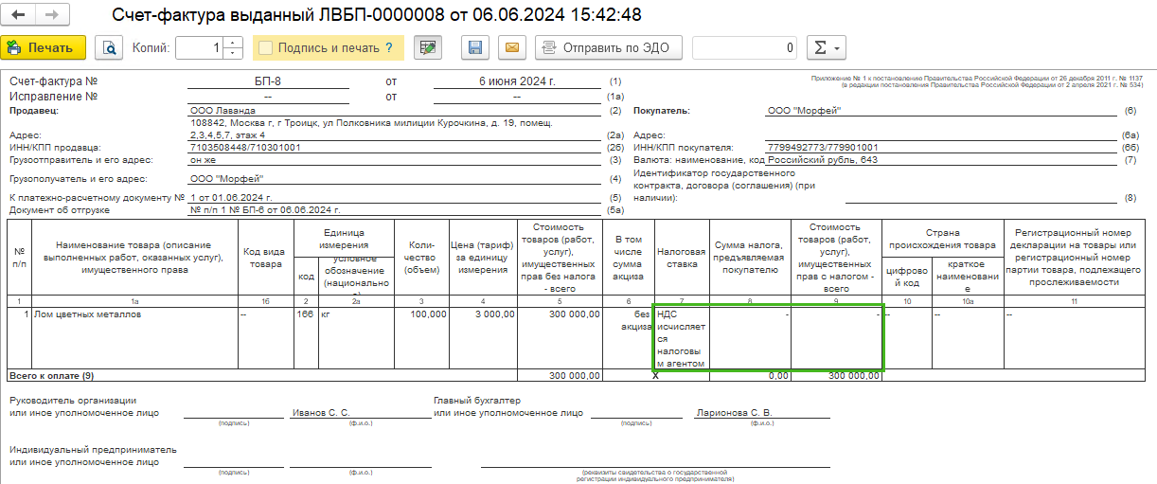The height and width of the screenshot is (484, 1157).
Task: Select the item name Лом цветных металлов
Action: tap(133, 338)
